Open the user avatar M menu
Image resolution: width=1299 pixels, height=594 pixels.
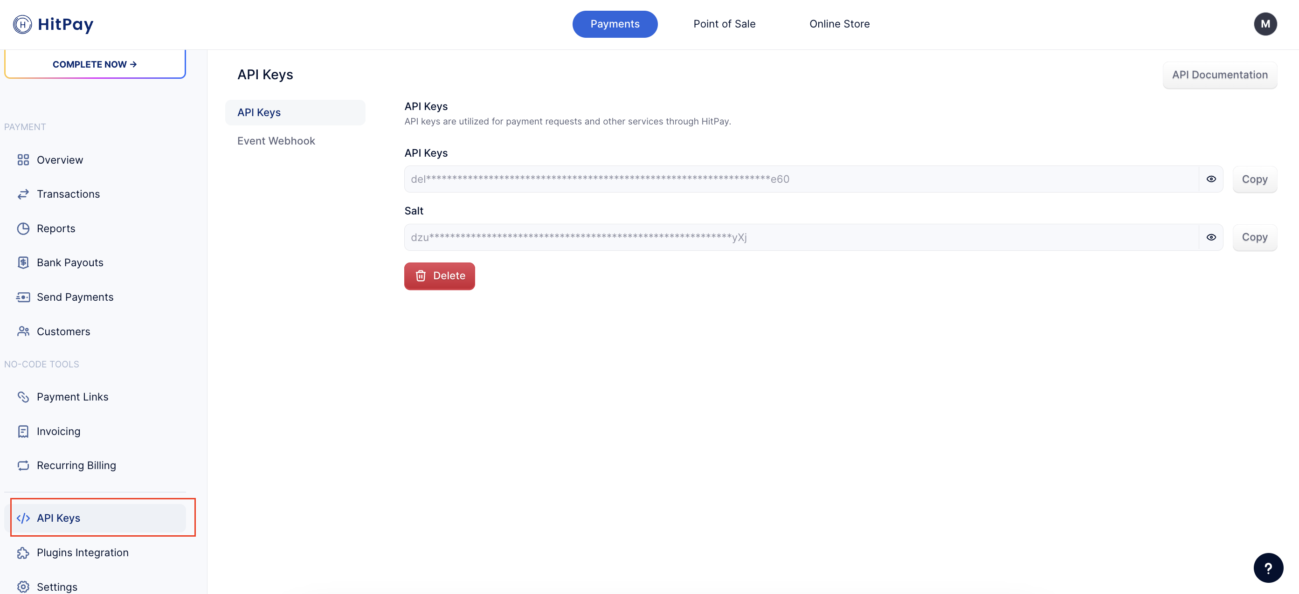click(1265, 24)
